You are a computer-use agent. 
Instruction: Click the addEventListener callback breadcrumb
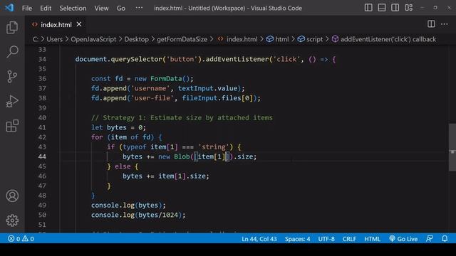coord(384,39)
